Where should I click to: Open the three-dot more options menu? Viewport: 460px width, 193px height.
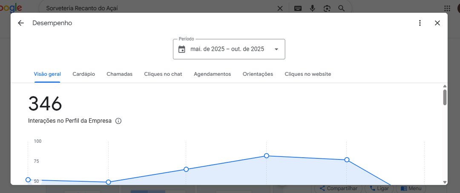click(x=420, y=23)
